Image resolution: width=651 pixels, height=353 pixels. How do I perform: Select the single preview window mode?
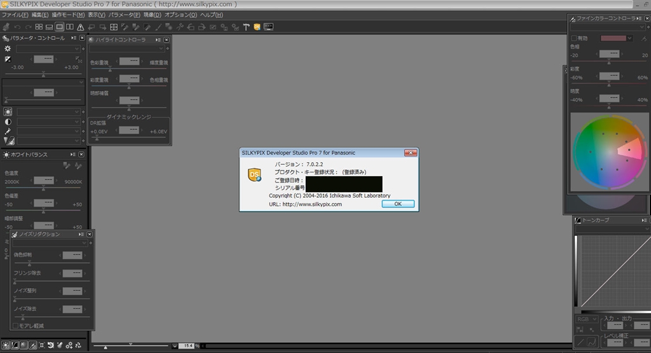pyautogui.click(x=59, y=27)
